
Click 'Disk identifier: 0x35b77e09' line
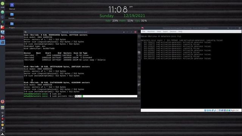point(39,48)
